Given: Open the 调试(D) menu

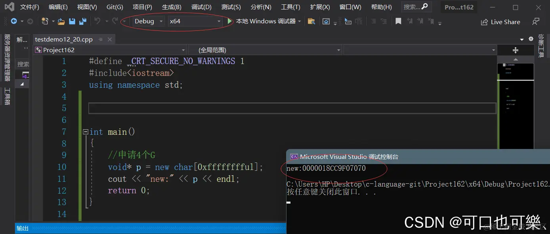Looking at the screenshot, I should click(201, 7).
